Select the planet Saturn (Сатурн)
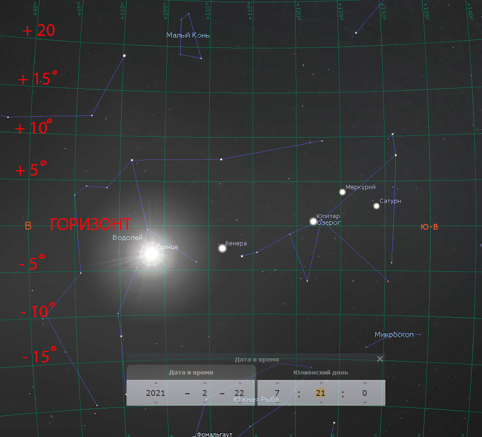The height and width of the screenshot is (437, 482). point(376,206)
